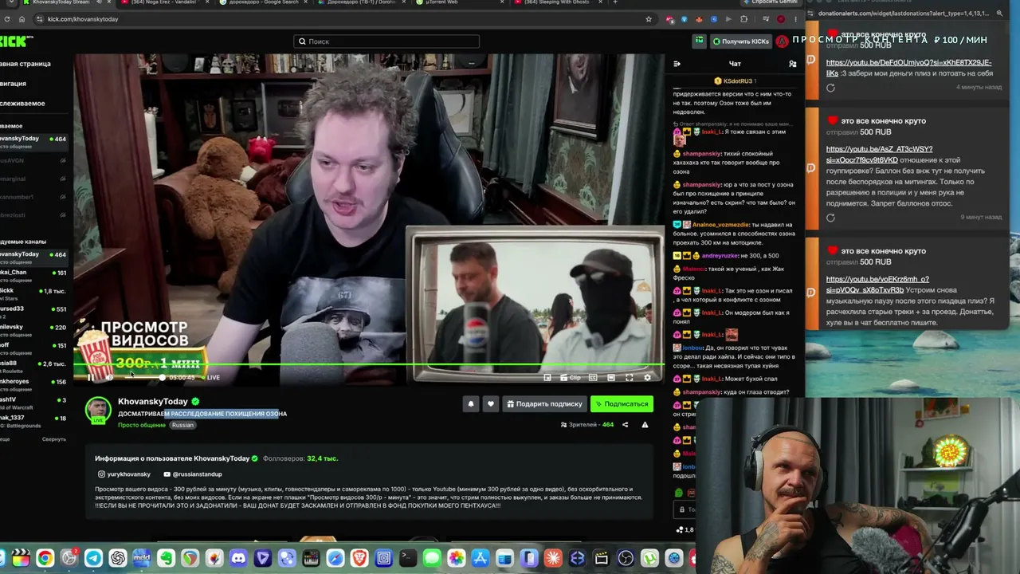The height and width of the screenshot is (574, 1020).
Task: Report the stream via warning triangle icon
Action: pos(645,425)
